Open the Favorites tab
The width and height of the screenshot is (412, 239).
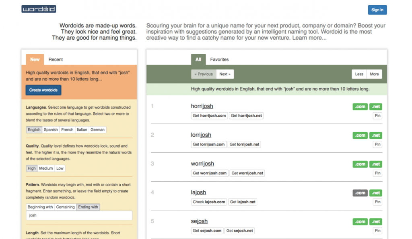tap(219, 59)
